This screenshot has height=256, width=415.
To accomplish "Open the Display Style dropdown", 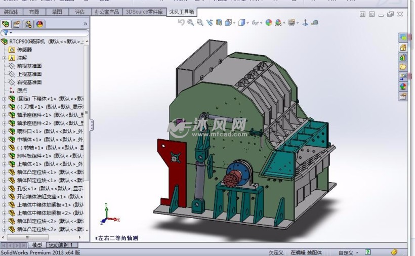I will click(242, 22).
